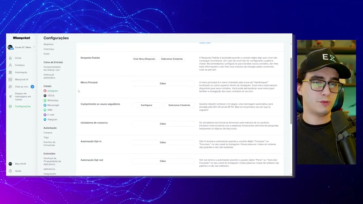Viewport: 363px width, 204px height.
Task: Open Comportamento de chat ao vivo
Action: (52, 69)
